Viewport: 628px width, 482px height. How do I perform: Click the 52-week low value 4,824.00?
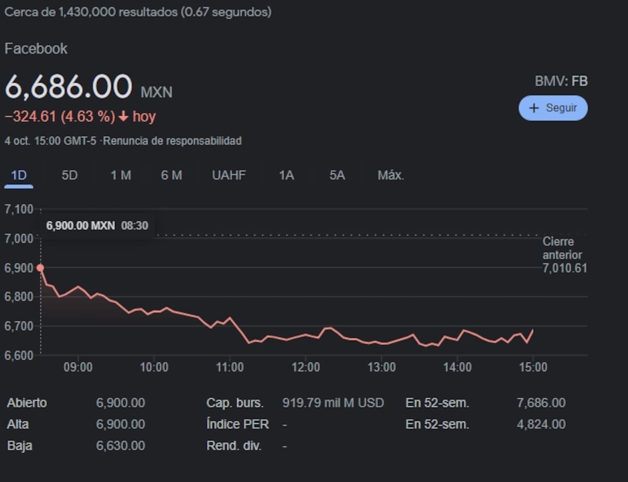pyautogui.click(x=541, y=424)
